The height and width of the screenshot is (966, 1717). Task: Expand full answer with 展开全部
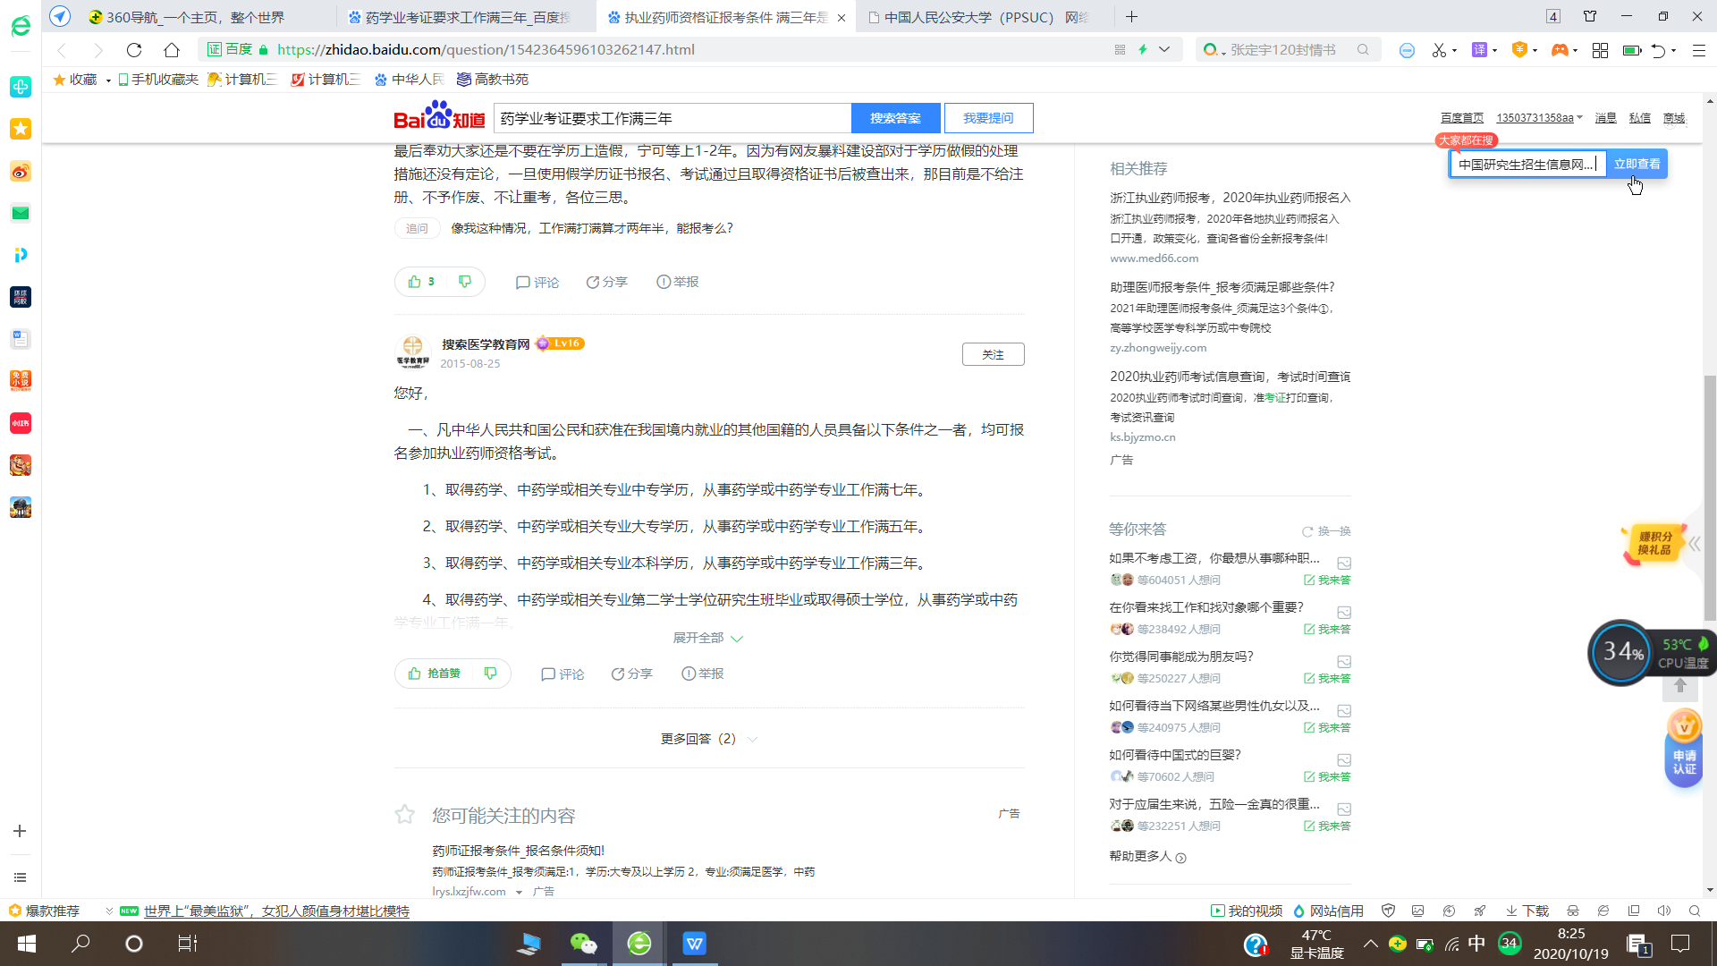(707, 638)
